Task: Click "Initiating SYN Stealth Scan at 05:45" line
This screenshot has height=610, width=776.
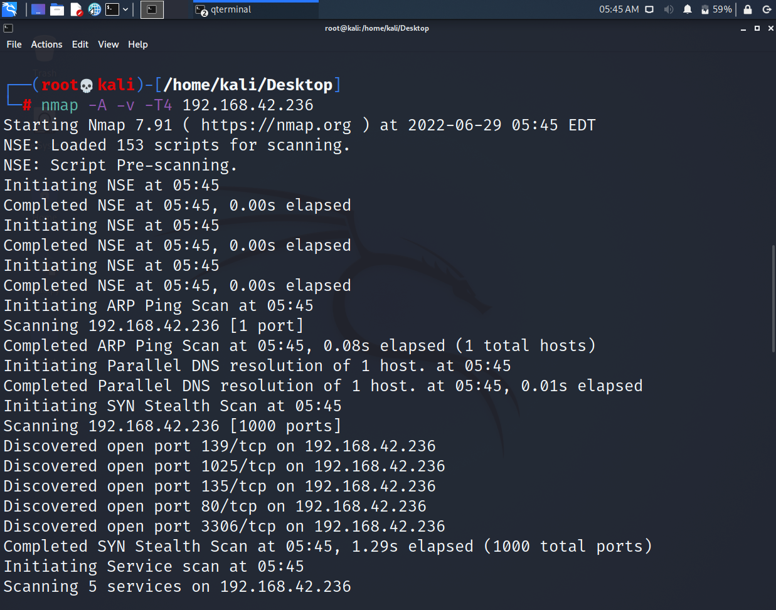Action: point(173,406)
